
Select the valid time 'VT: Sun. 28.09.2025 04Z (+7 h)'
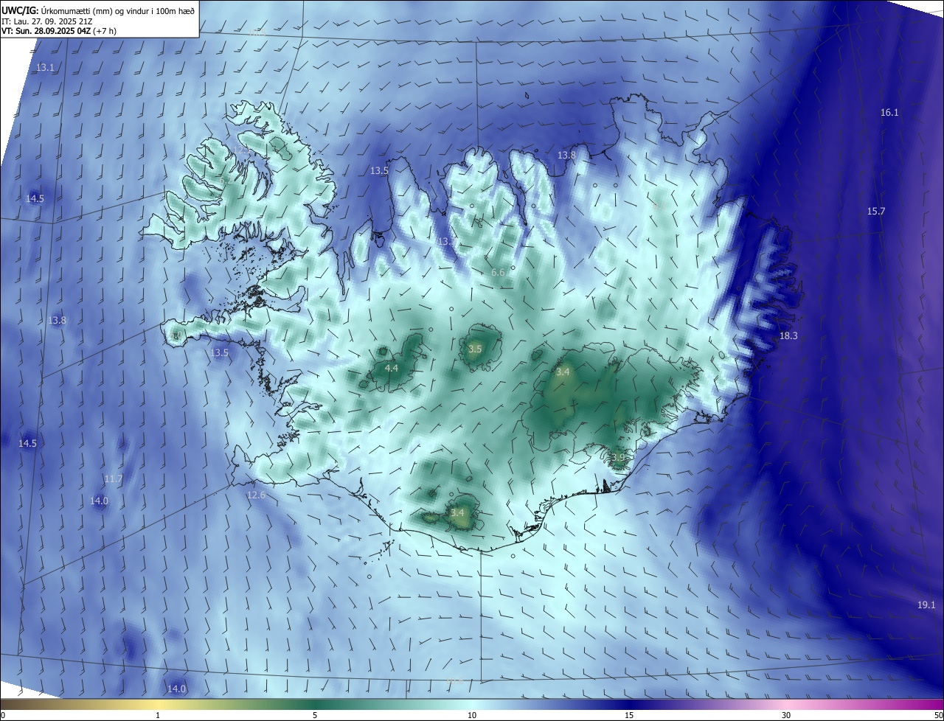coord(59,31)
